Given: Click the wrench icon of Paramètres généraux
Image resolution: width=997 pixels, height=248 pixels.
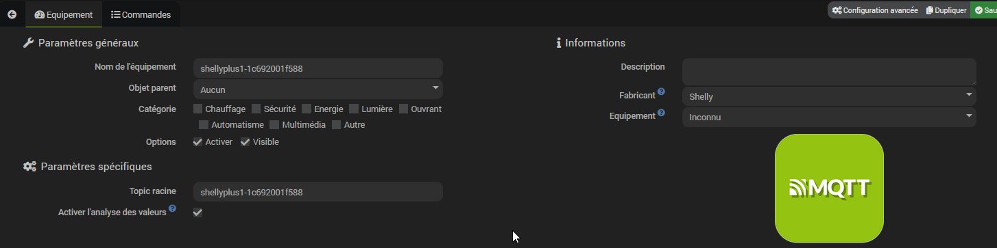Looking at the screenshot, I should (x=28, y=43).
